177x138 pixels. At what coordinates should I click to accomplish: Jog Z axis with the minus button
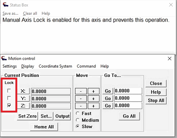81,106
